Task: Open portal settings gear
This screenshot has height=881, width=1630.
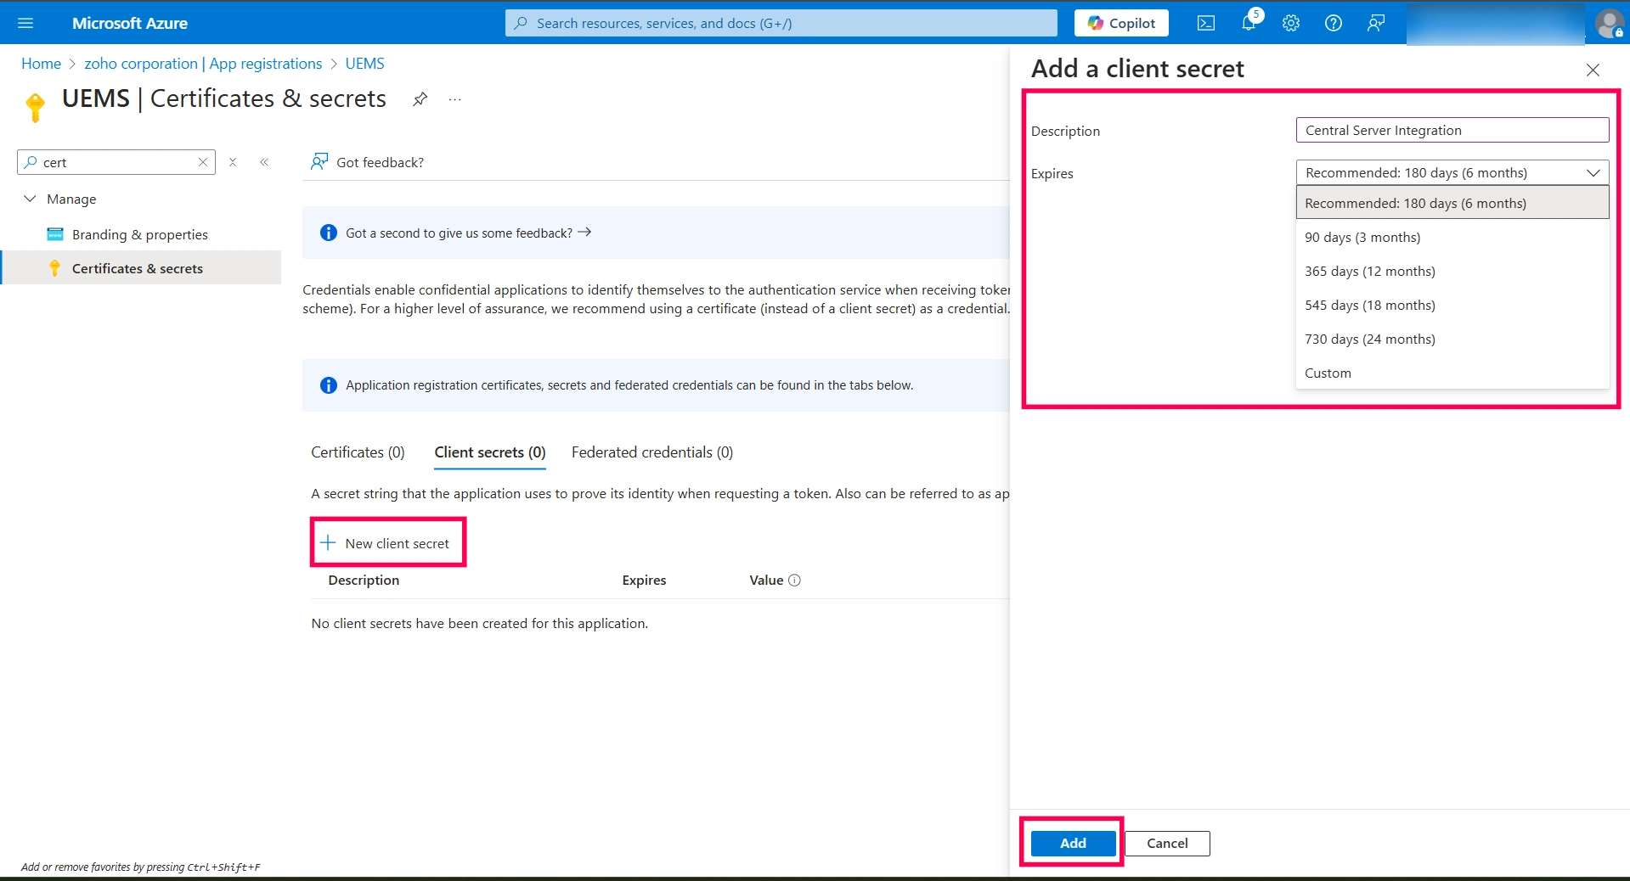Action: tap(1291, 23)
